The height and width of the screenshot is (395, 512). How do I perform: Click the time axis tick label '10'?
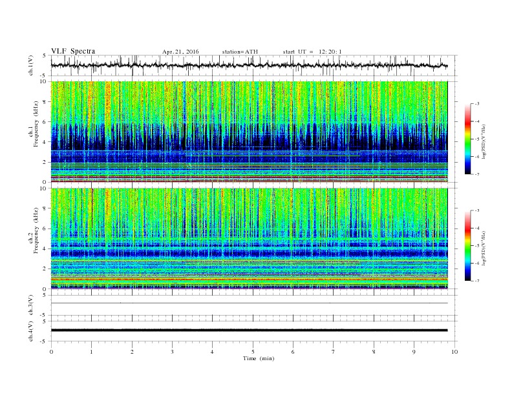click(x=454, y=352)
